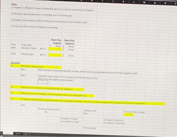
Task: Open the Case 2 sheet tab
Action: pyautogui.click(x=18, y=134)
